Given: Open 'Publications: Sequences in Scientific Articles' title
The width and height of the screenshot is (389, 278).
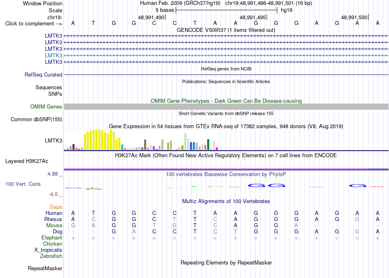Looking at the screenshot, I should [226, 81].
